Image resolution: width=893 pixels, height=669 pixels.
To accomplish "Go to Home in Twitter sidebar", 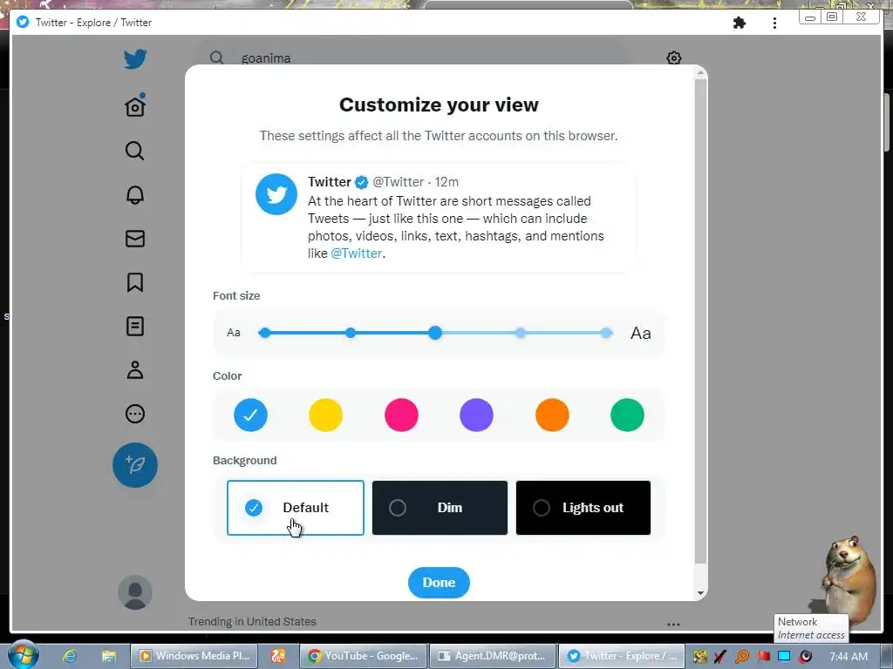I will (135, 105).
